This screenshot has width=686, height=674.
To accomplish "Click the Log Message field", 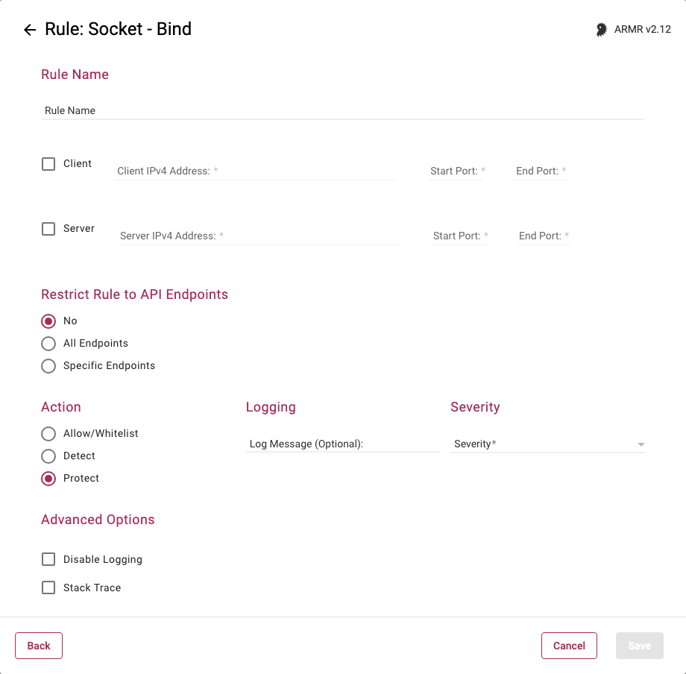I will 342,444.
